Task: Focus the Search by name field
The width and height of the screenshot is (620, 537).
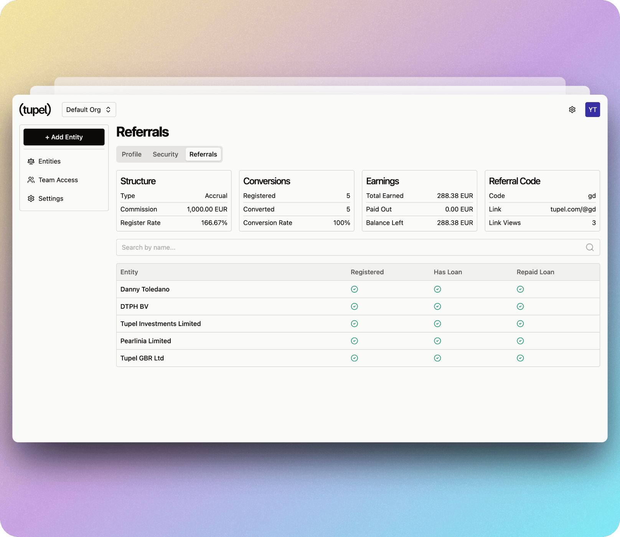Action: pos(345,247)
